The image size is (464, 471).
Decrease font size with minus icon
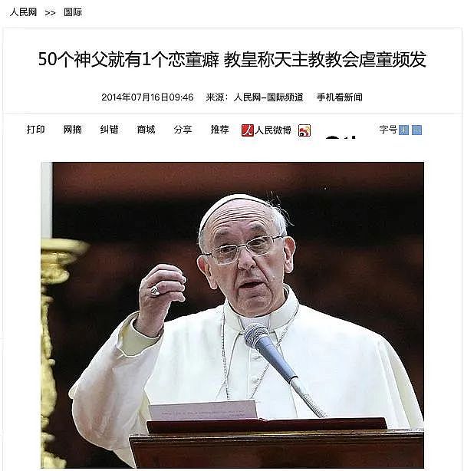coord(417,130)
